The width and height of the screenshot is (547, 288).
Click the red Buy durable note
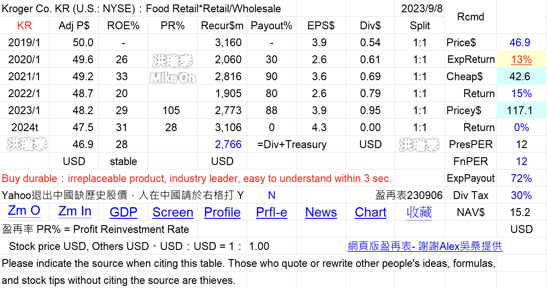[x=197, y=178]
